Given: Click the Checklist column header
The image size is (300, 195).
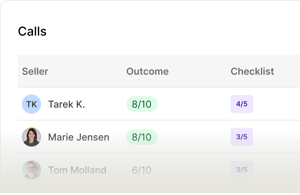Looking at the screenshot, I should (252, 71).
